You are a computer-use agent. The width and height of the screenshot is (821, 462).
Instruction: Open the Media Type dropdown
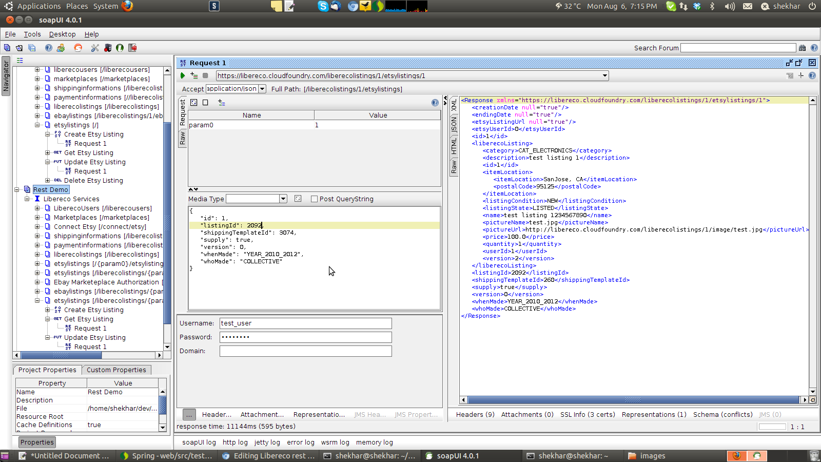click(283, 199)
